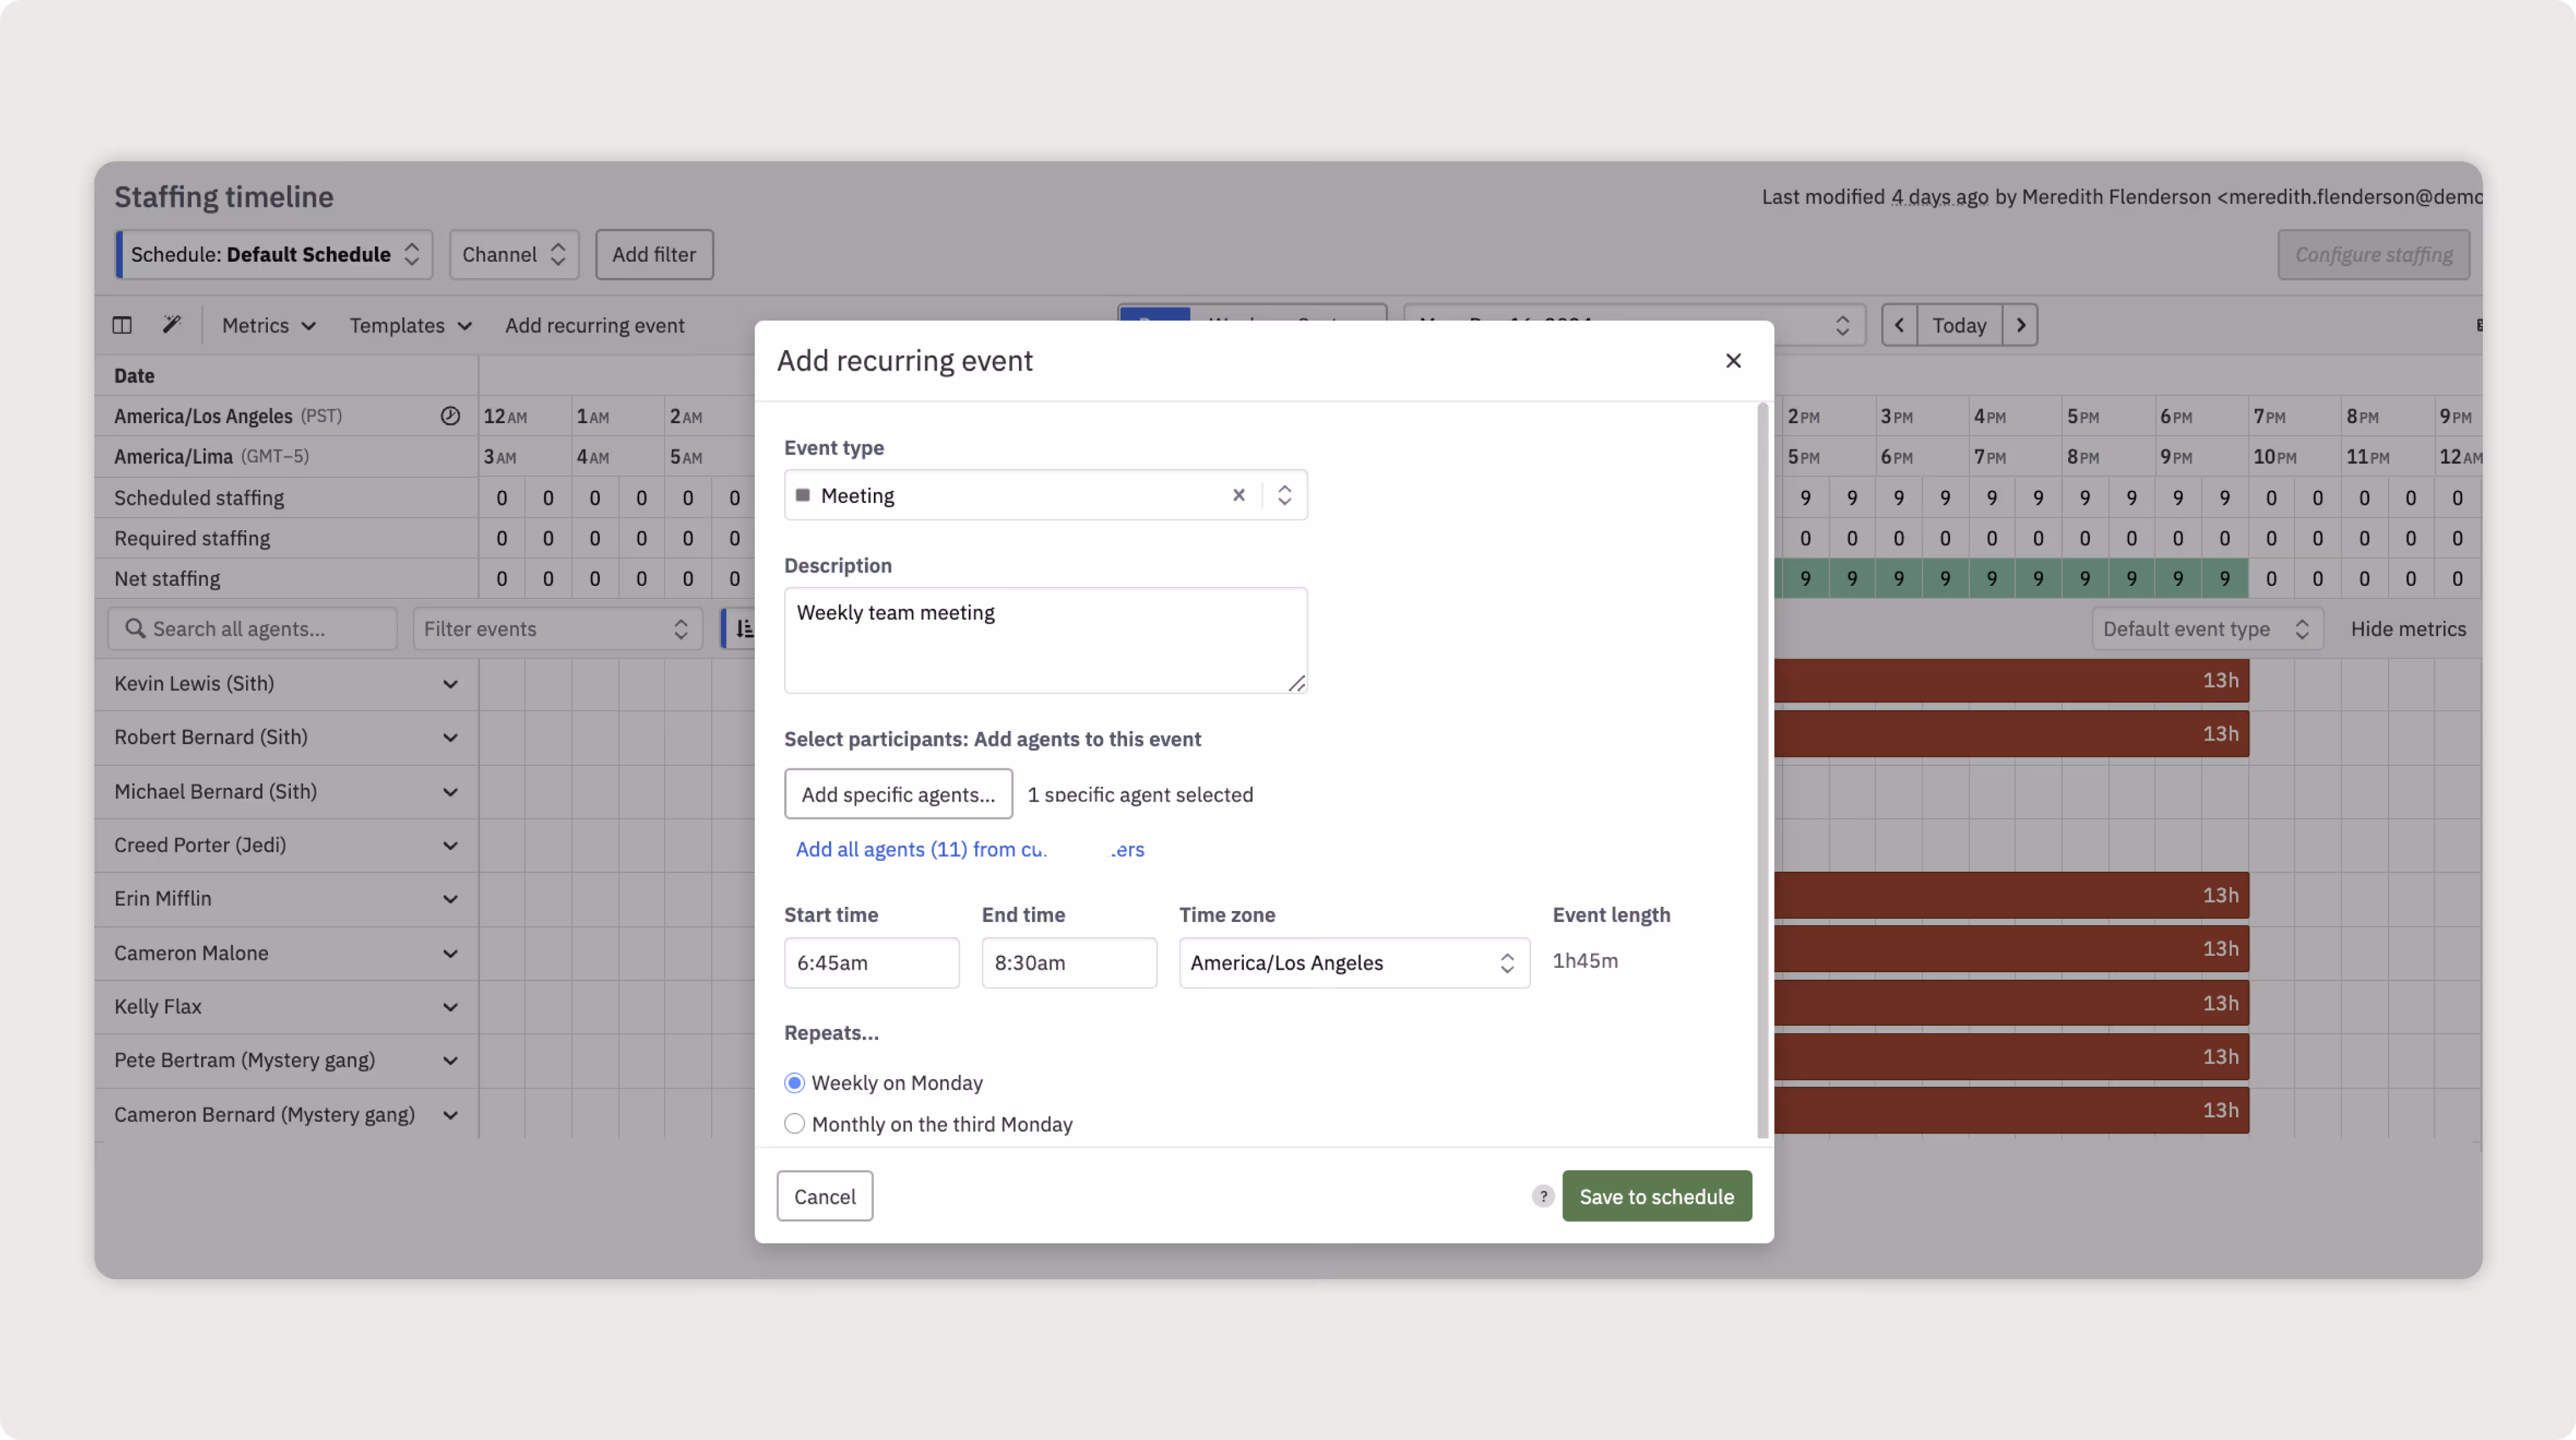Click the '1h45m' event length value

pyautogui.click(x=1585, y=960)
